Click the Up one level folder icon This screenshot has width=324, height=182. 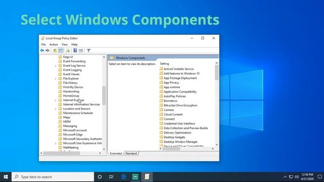[x=55, y=51]
